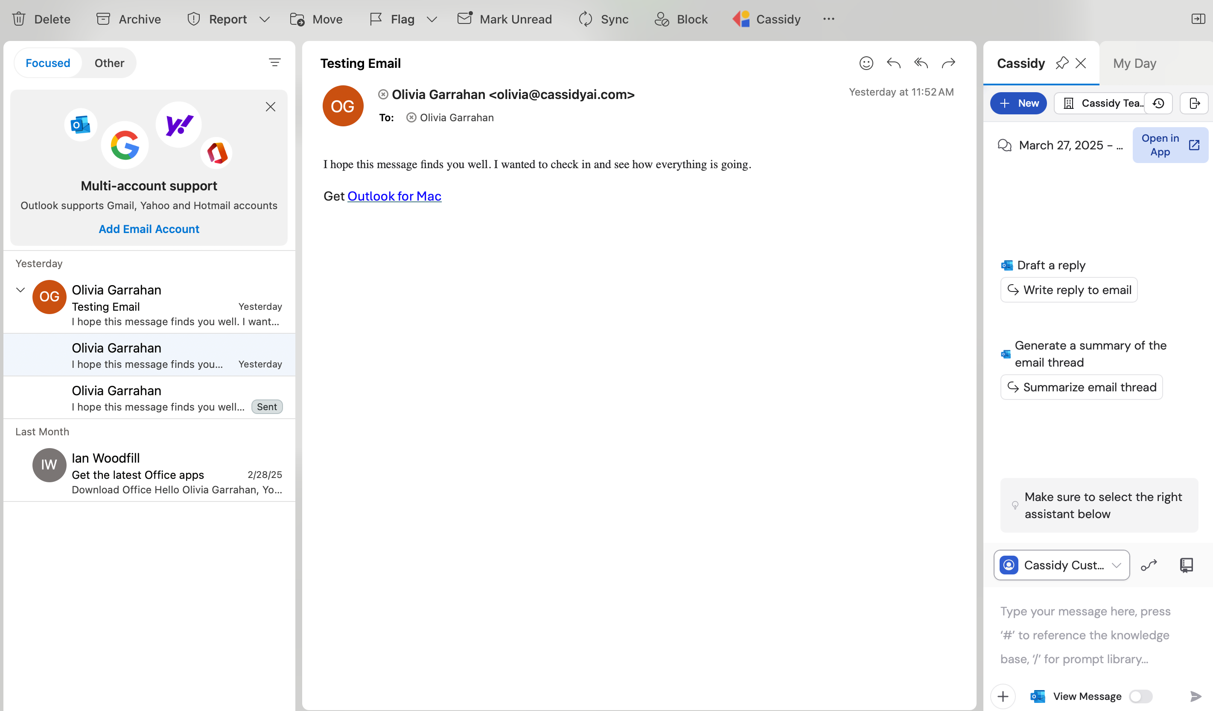Click the Summarize email thread button

1082,387
